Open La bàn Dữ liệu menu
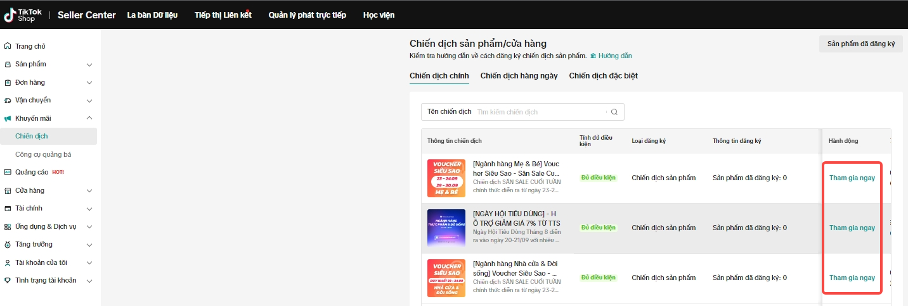The image size is (908, 306). coord(152,15)
